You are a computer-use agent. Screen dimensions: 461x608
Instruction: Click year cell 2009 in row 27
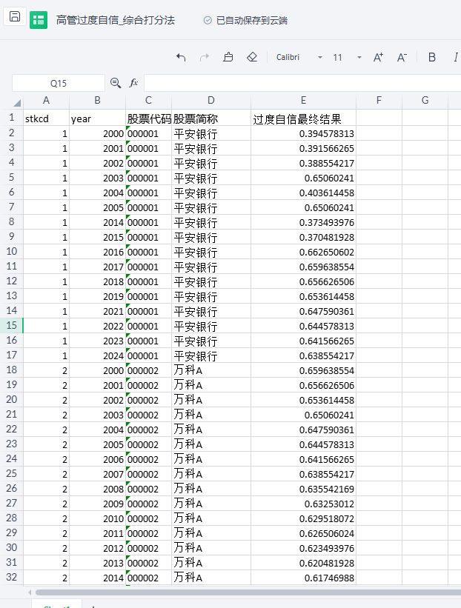(x=97, y=504)
